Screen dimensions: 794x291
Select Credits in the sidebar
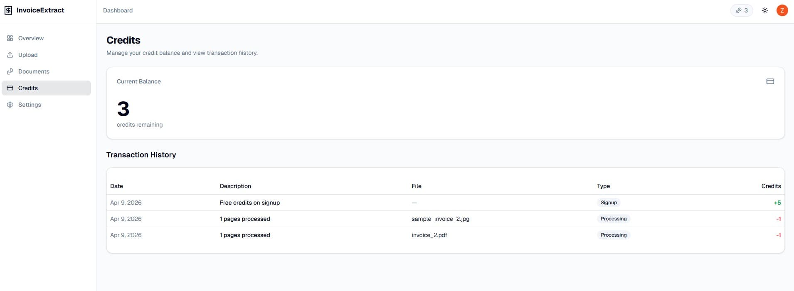point(46,88)
